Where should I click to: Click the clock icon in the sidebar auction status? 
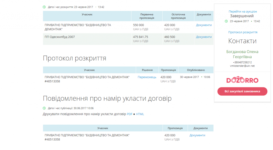pyautogui.click(x=226, y=21)
